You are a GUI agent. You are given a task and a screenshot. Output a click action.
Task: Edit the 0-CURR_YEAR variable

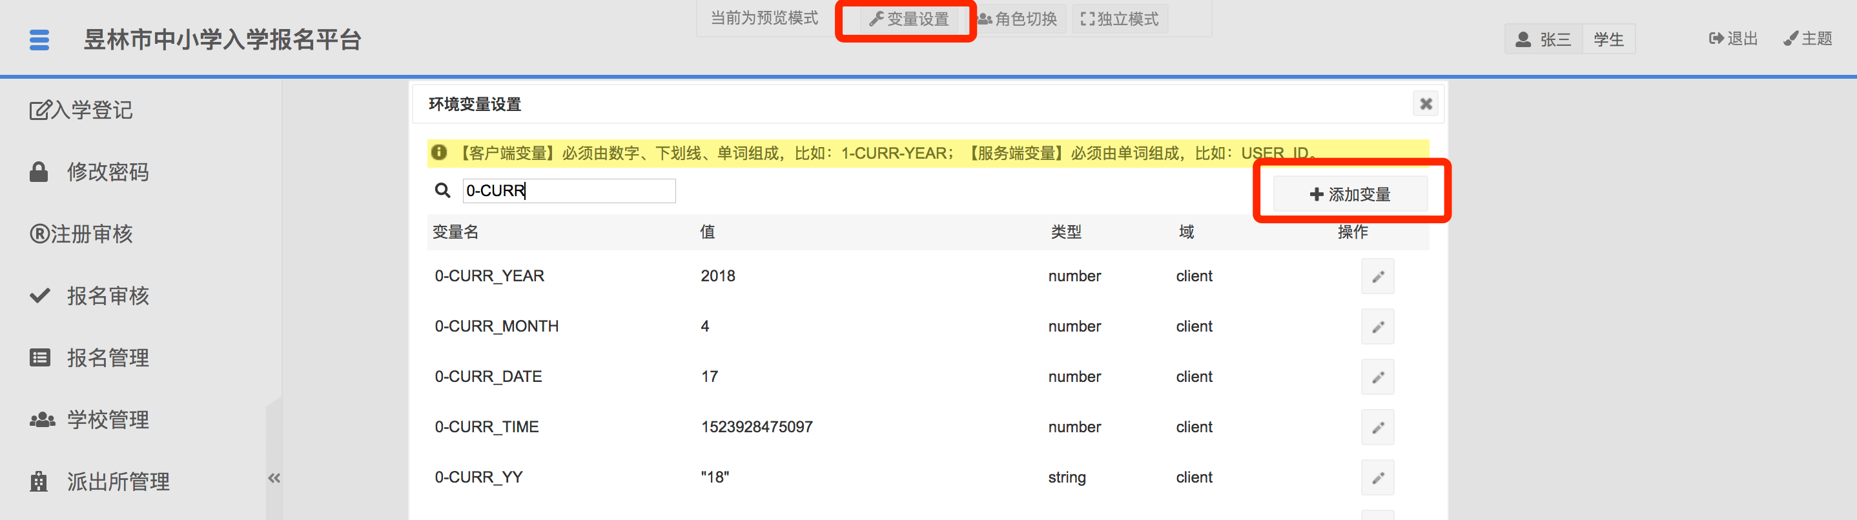tap(1377, 277)
